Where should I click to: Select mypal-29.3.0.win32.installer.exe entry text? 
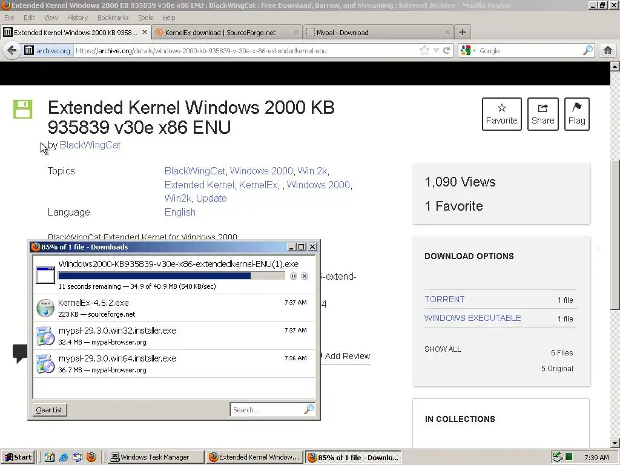pos(117,331)
